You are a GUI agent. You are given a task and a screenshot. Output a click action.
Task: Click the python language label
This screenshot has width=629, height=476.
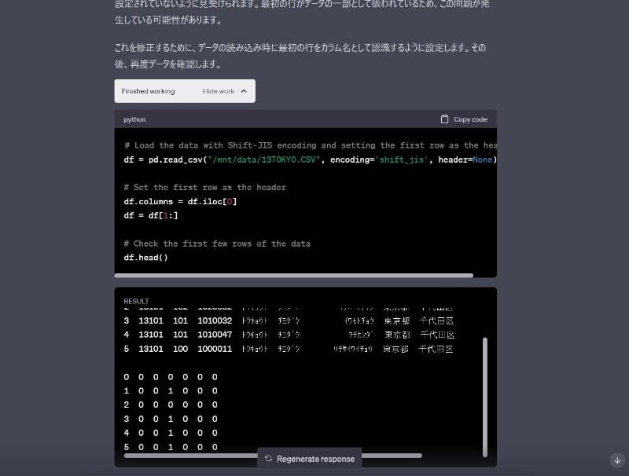(x=134, y=119)
